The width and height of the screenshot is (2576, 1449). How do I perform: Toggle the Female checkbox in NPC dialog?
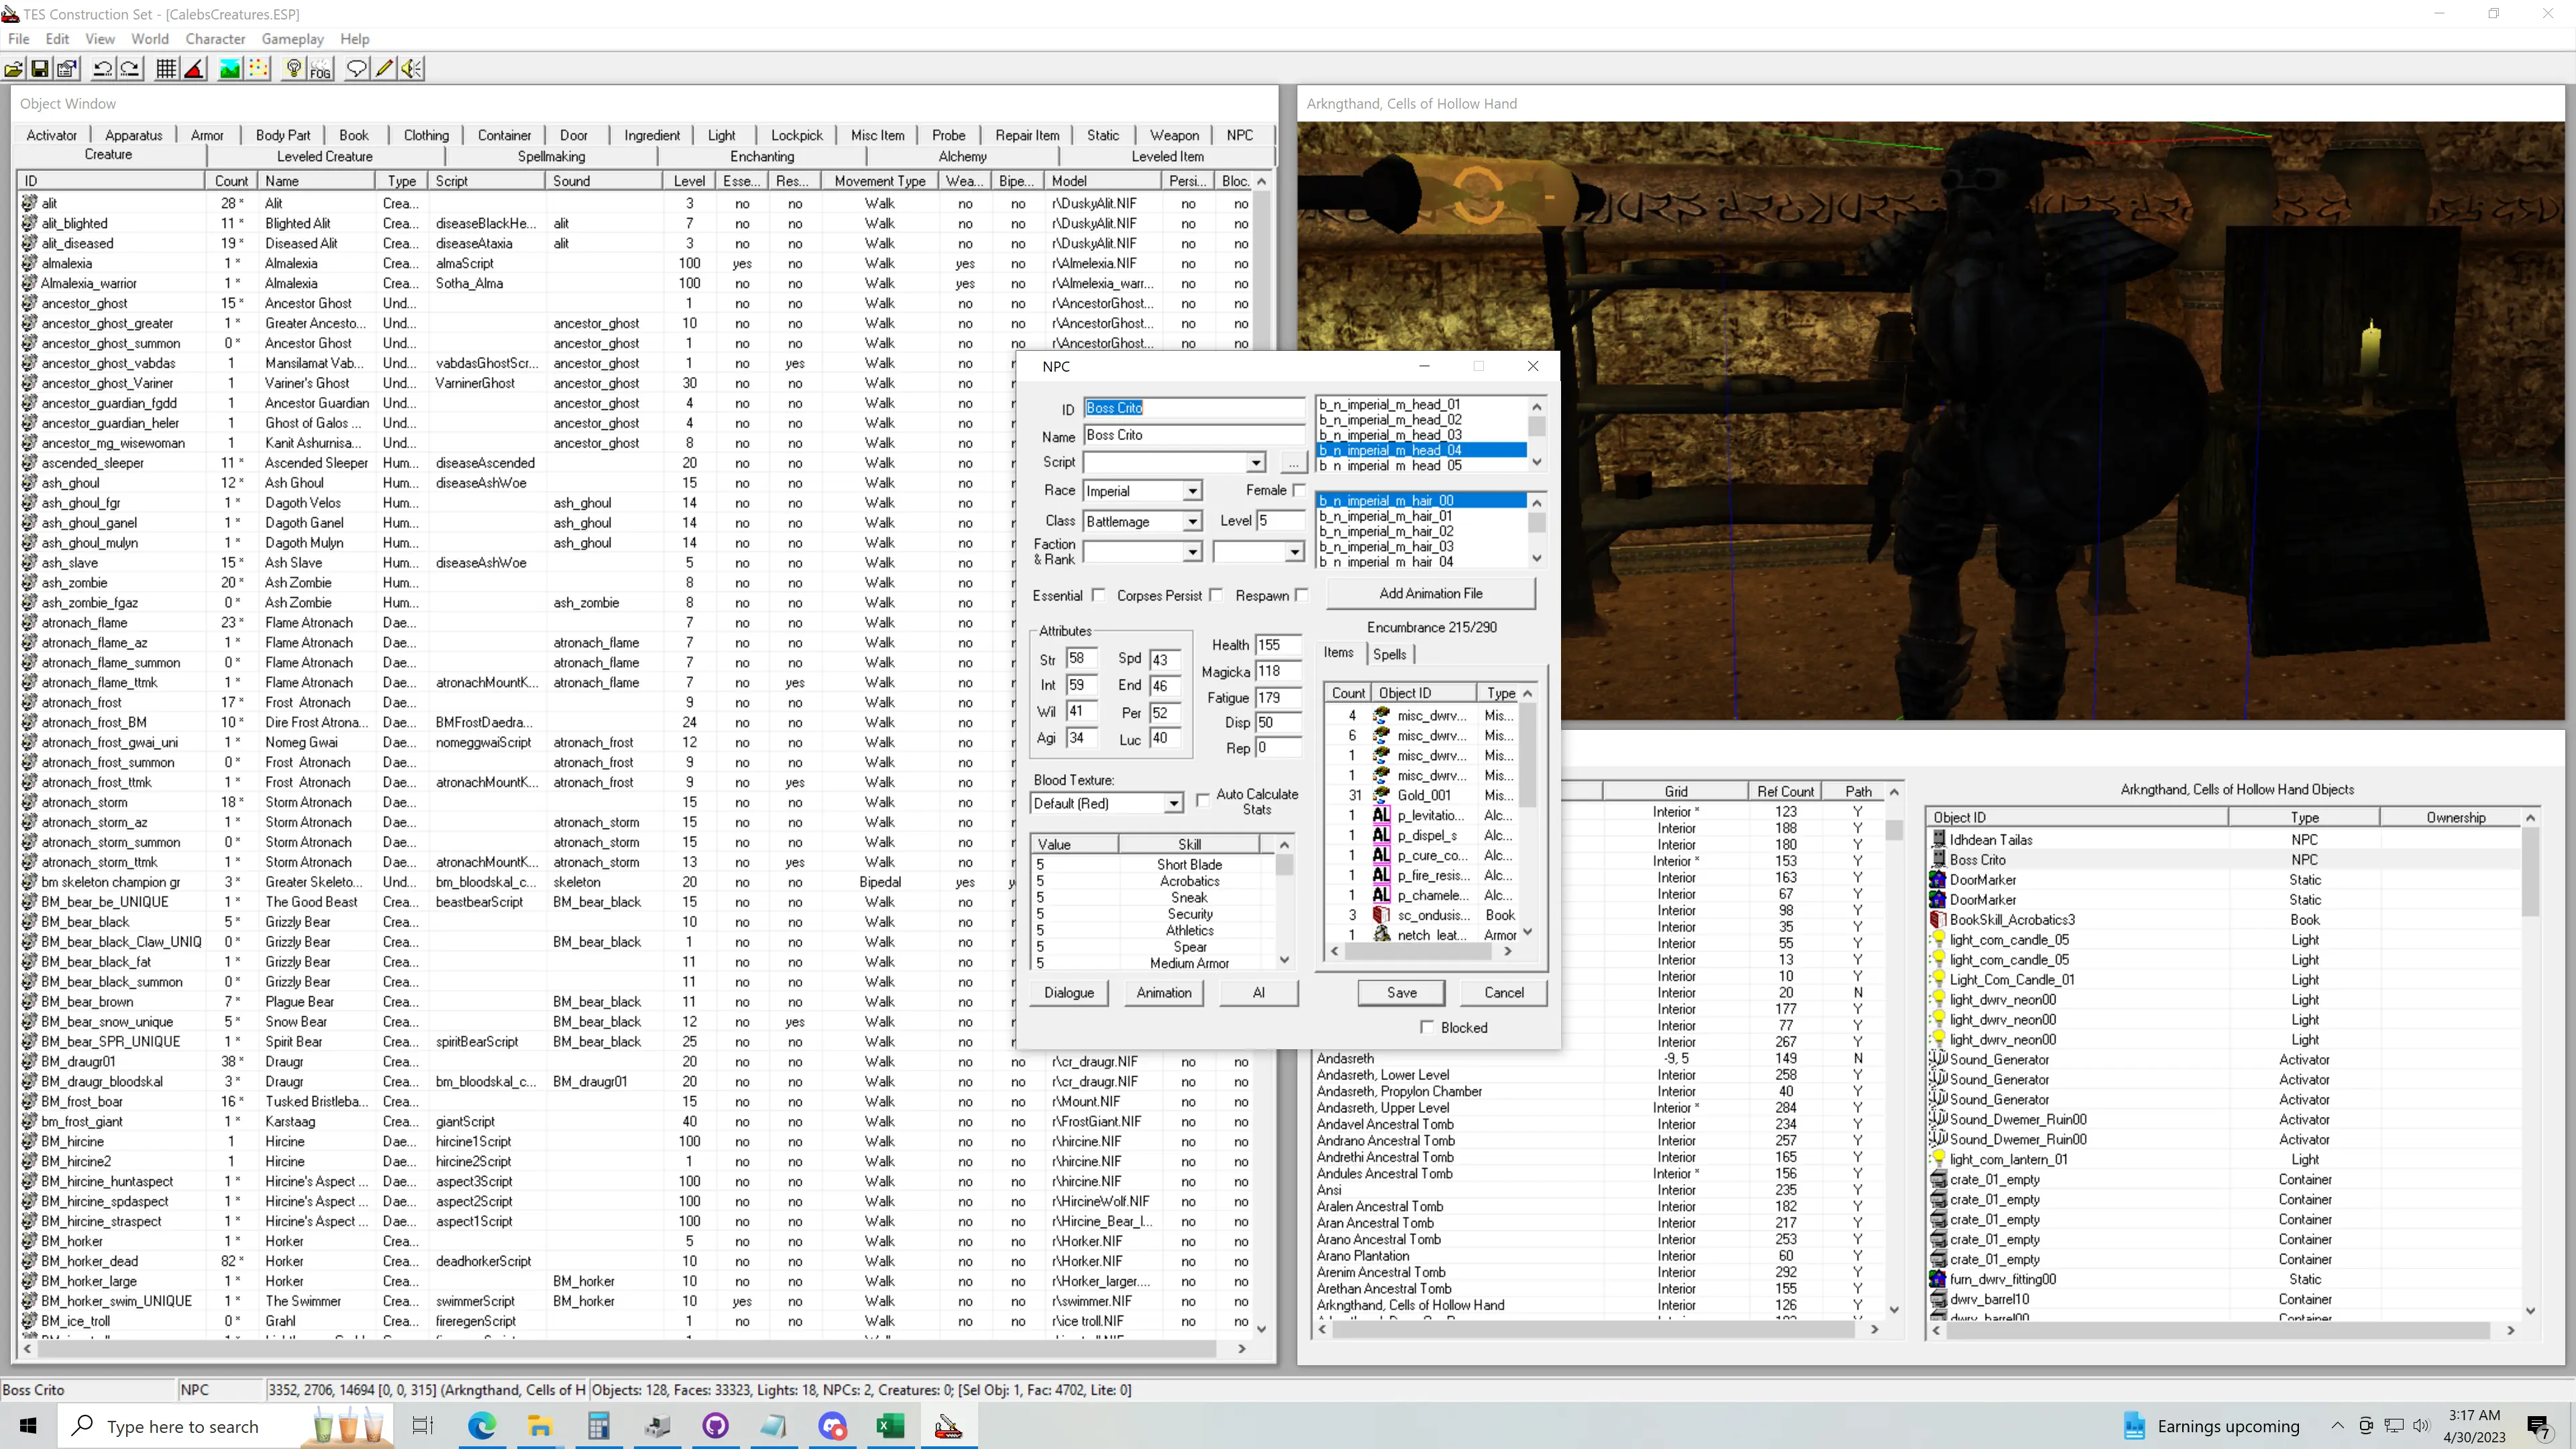coord(1299,490)
